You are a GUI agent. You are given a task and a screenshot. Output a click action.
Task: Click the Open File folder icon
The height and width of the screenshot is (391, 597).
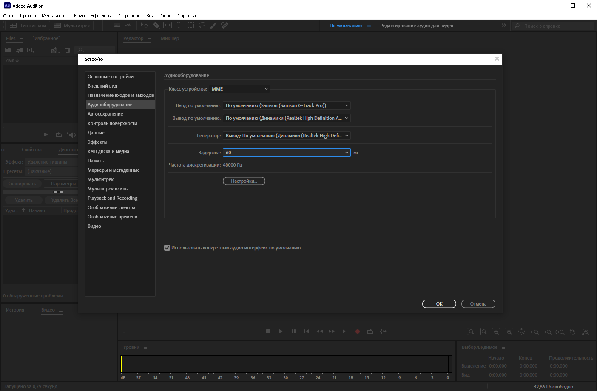(8, 50)
